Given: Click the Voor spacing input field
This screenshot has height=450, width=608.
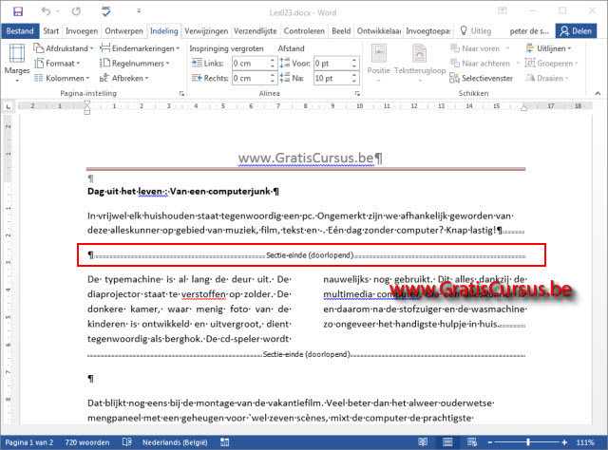Looking at the screenshot, I should point(332,64).
